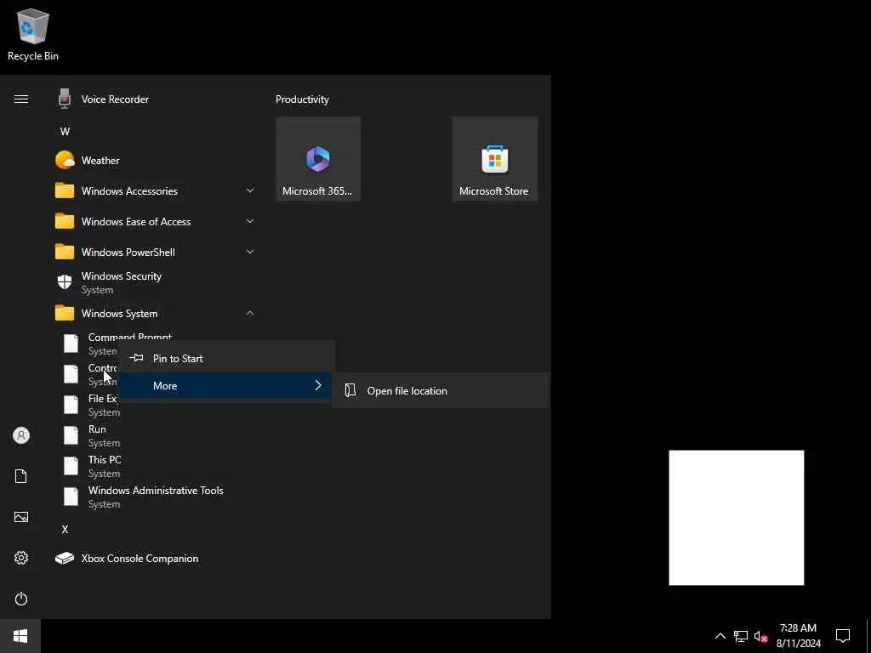Expand the Windows Accessories folder chevron
This screenshot has width=871, height=653.
pyautogui.click(x=250, y=190)
